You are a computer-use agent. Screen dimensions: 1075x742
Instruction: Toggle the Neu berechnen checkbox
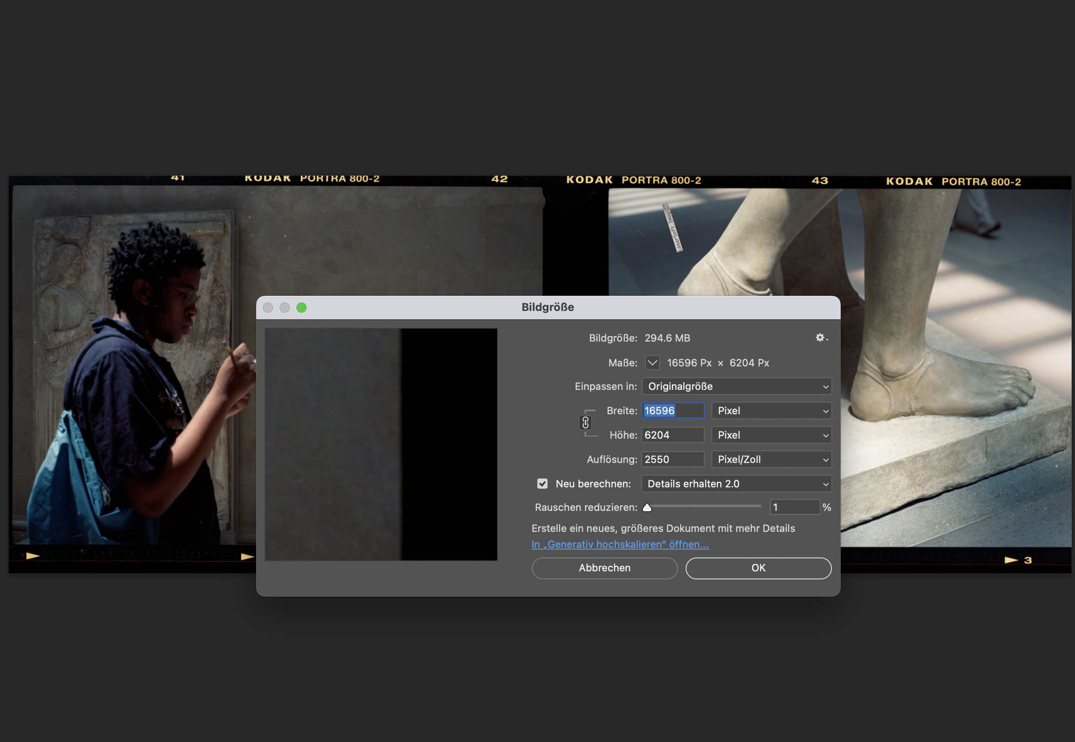542,483
